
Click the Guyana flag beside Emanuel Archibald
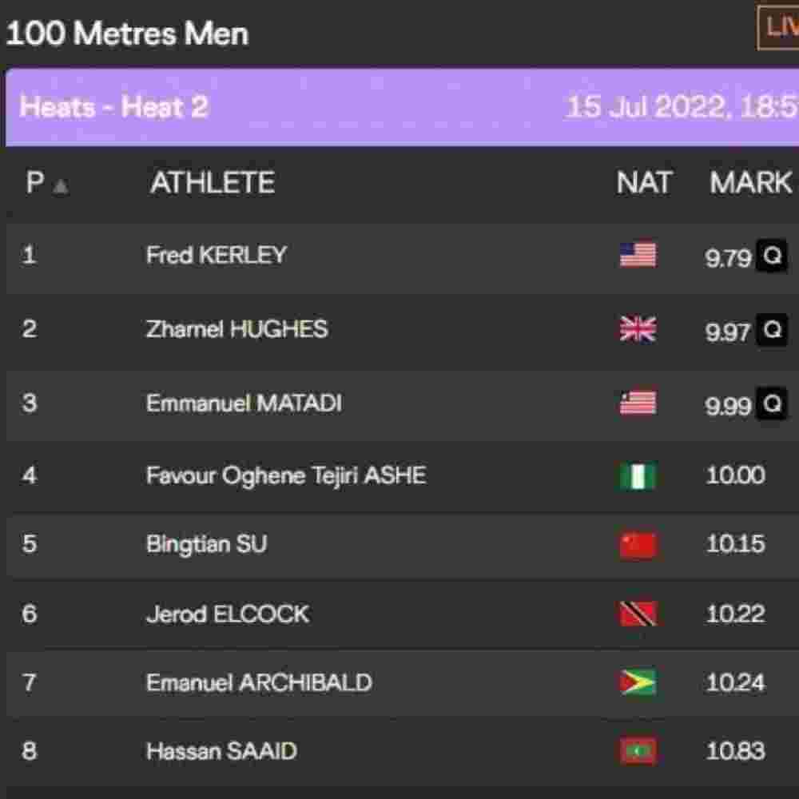(638, 682)
